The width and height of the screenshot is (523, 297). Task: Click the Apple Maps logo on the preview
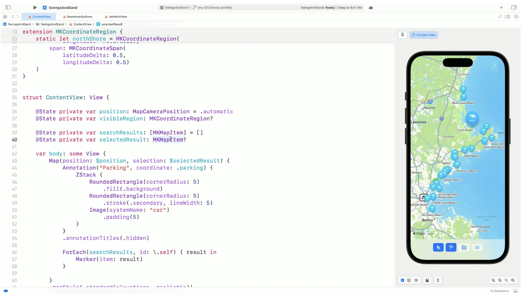(419, 233)
